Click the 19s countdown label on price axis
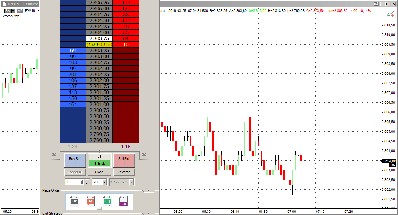398x215 pixels. click(x=393, y=165)
